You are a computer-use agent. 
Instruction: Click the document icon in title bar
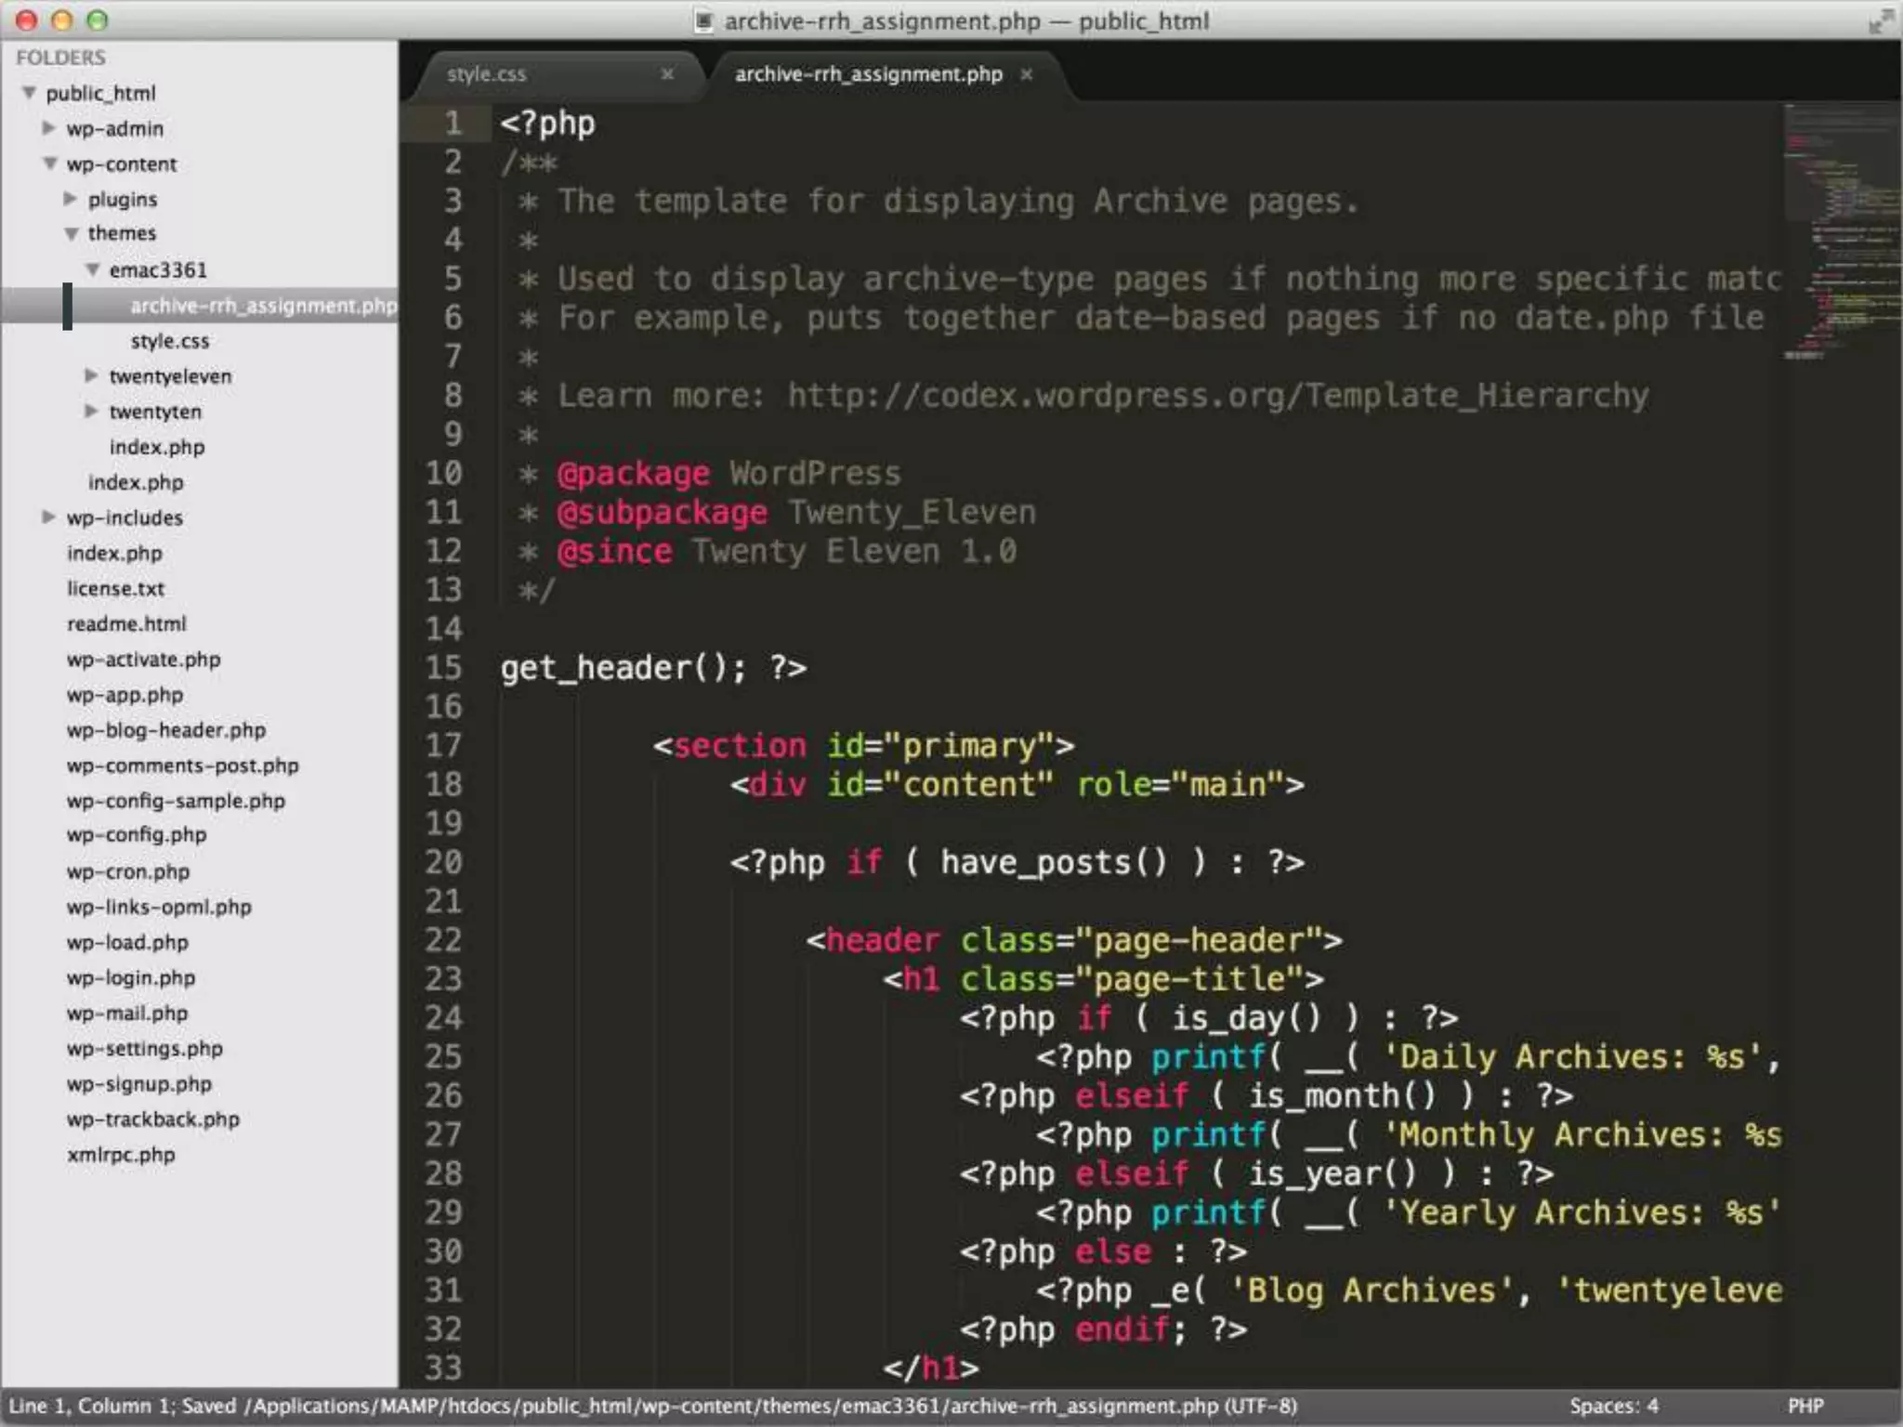pos(704,20)
